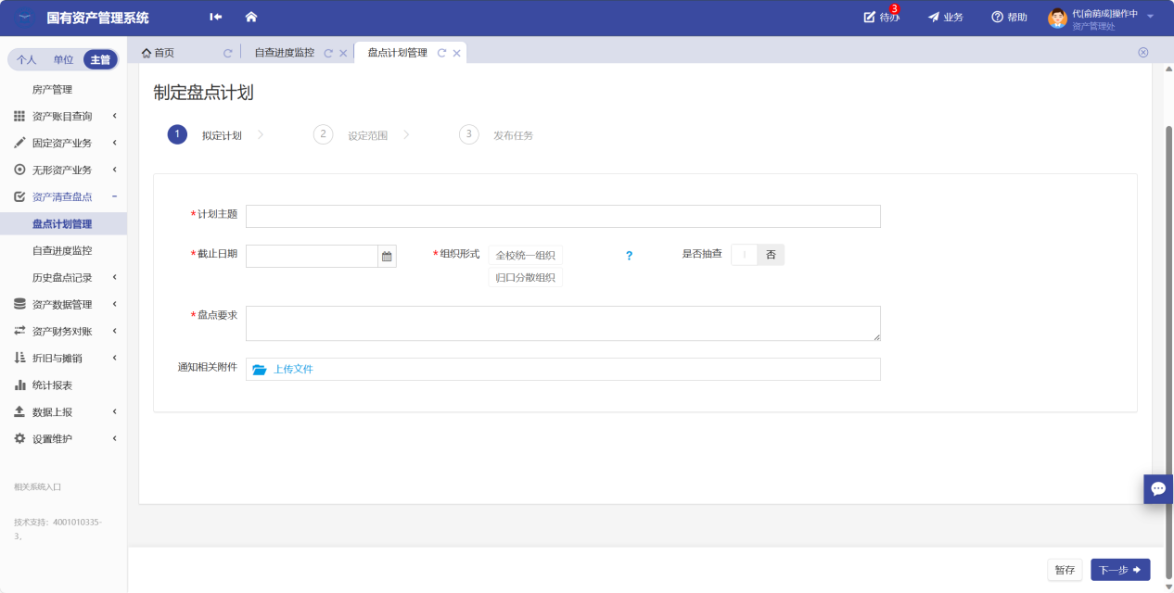This screenshot has width=1174, height=593.
Task: Click the 下一步 button
Action: [x=1119, y=570]
